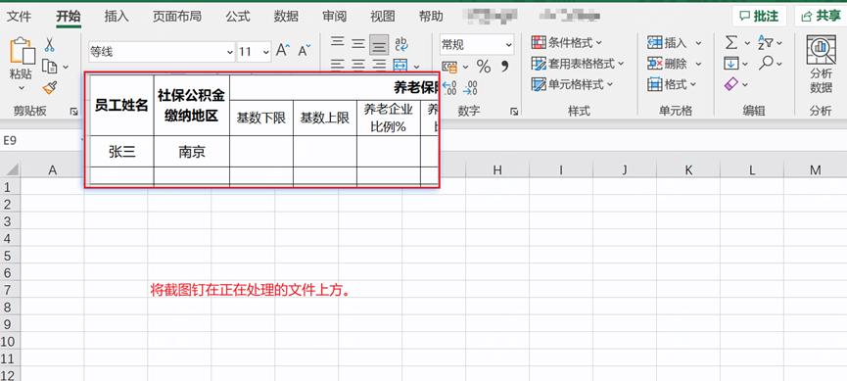Click the AutoSum sigma icon
Screen dimensions: 847x381
pyautogui.click(x=731, y=42)
